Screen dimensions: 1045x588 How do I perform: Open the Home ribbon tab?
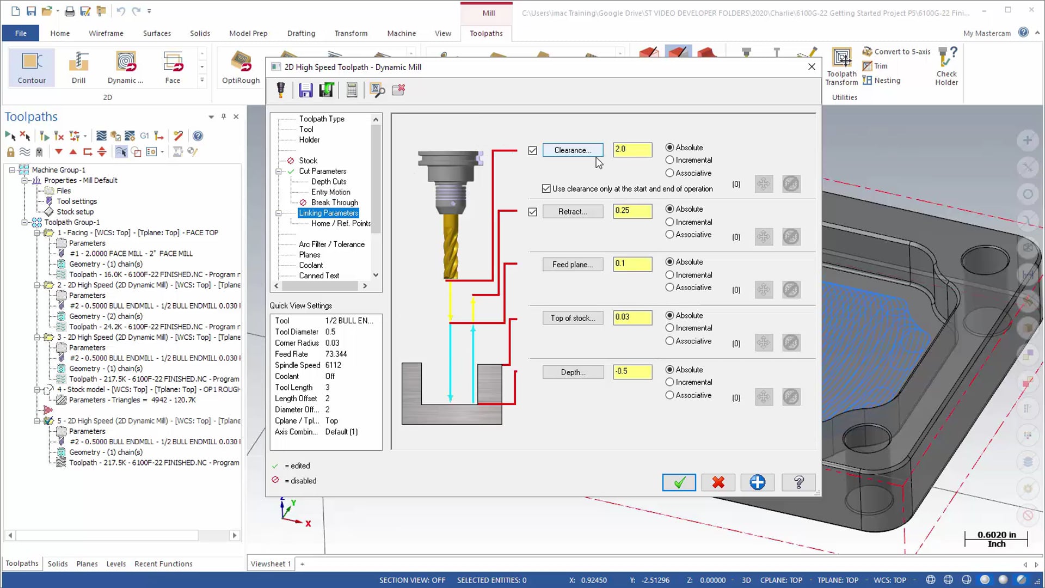(x=60, y=33)
